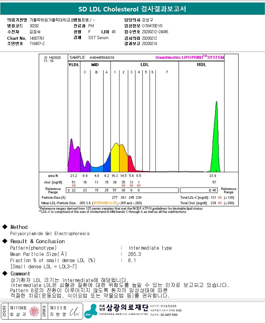The image size is (265, 323).
Task: Click the orange INTERMEDIATE text
Action: tap(105, 203)
